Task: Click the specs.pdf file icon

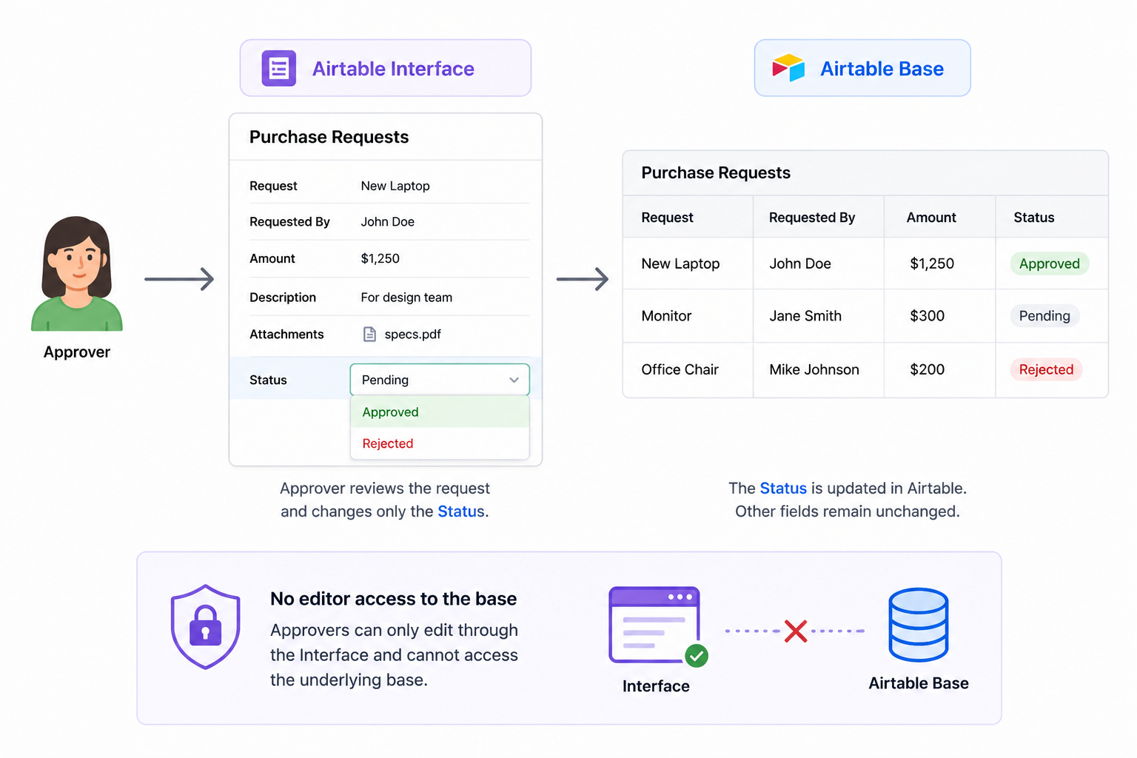Action: click(369, 335)
